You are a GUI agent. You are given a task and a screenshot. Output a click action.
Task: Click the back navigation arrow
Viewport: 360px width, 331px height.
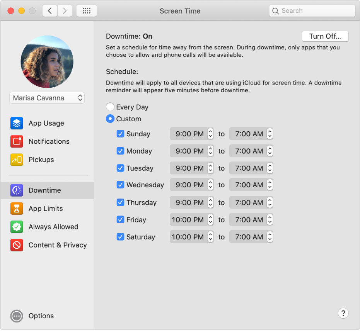click(49, 10)
